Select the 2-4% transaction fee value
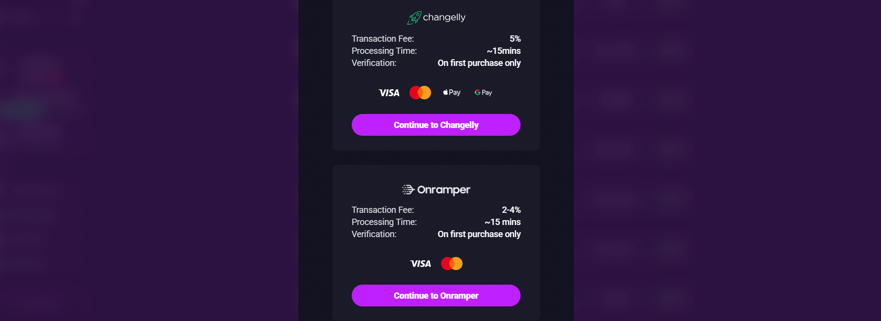 tap(511, 209)
